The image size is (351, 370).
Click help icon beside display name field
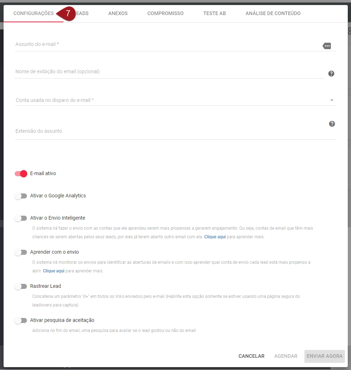(x=331, y=74)
